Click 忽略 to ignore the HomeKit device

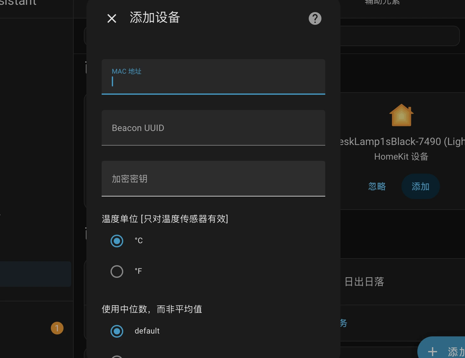coord(377,187)
